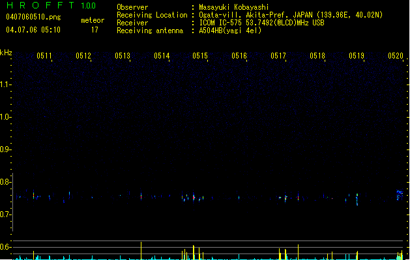
Task: Click the 0511 time marker
Action: (x=44, y=56)
